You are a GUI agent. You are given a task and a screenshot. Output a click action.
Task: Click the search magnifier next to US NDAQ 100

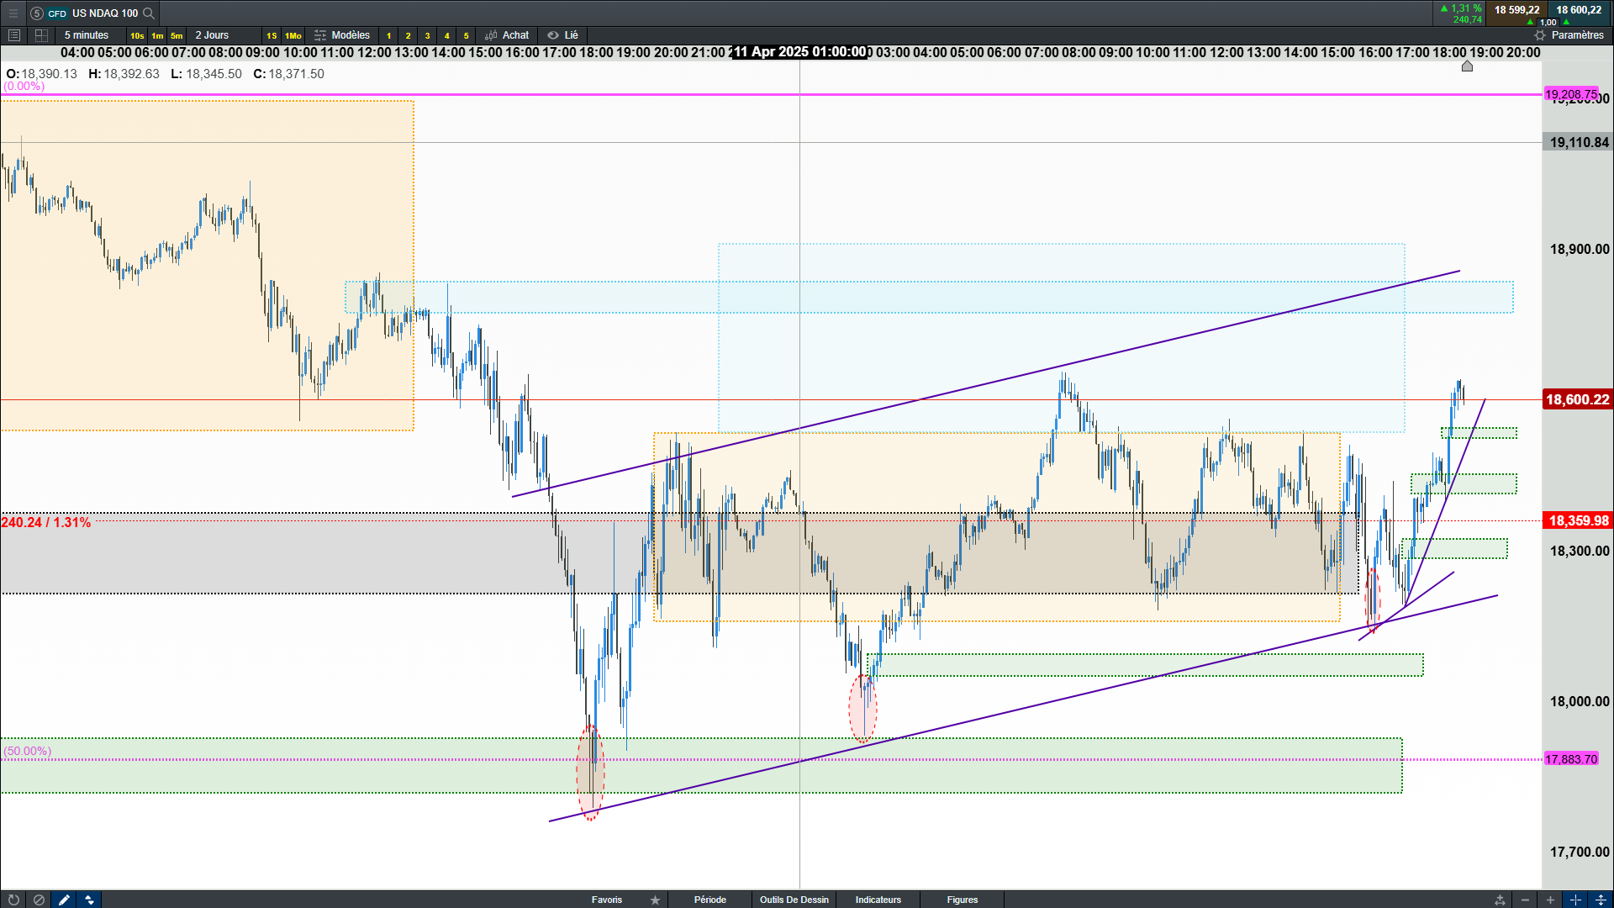click(149, 13)
